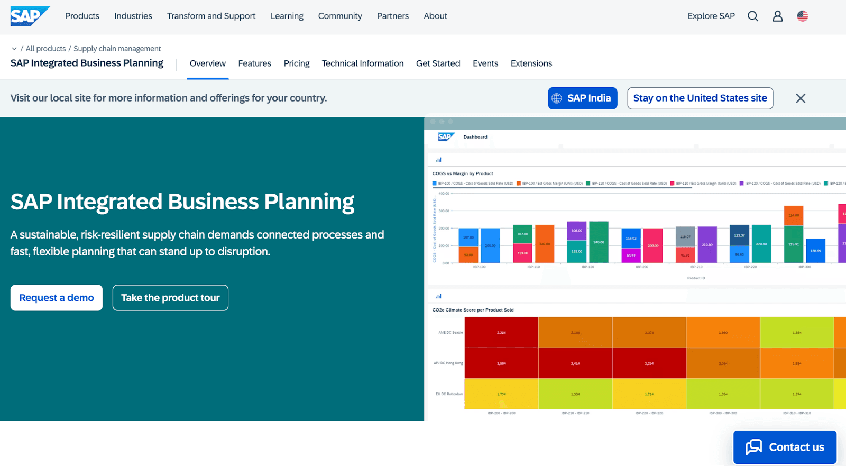Open the Events tab
846x466 pixels.
(485, 63)
